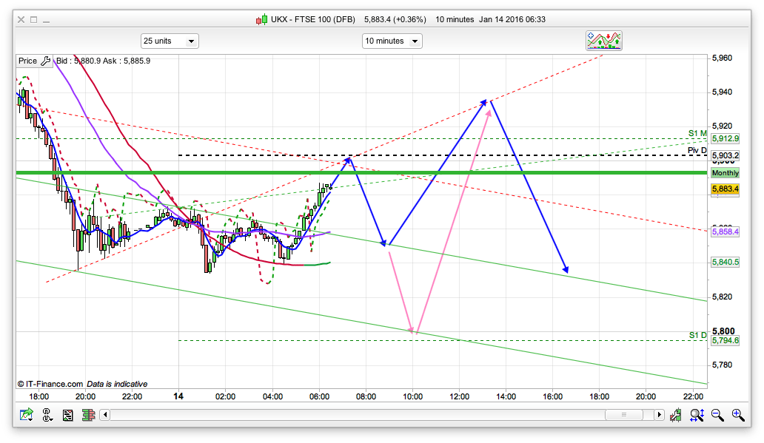The height and width of the screenshot is (443, 764).
Task: Click the 5,883.4 current price label
Action: coord(725,189)
